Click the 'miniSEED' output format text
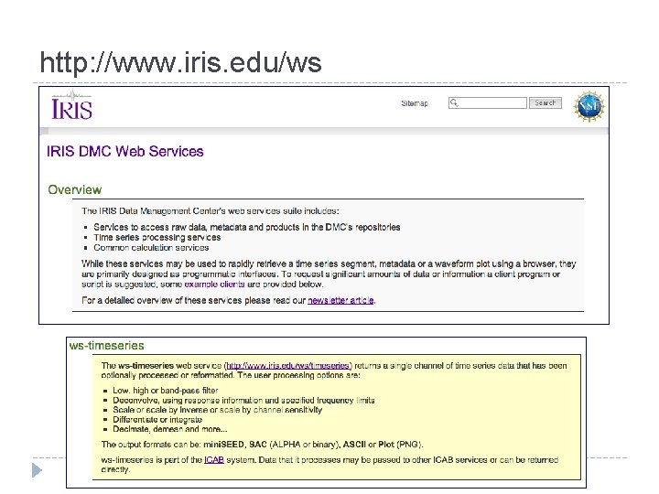 pos(223,445)
